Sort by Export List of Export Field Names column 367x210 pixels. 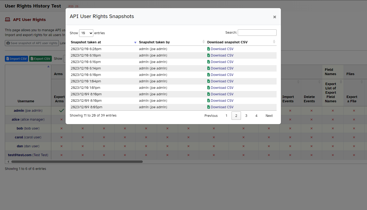tap(333, 93)
